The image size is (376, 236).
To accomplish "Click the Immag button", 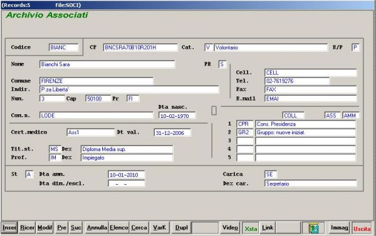I will pos(339,228).
